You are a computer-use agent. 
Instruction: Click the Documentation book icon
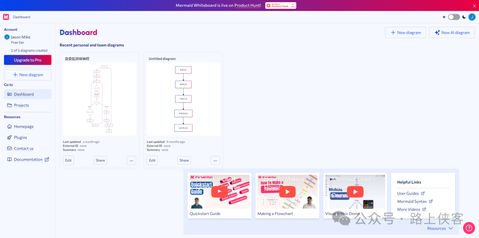tap(9, 159)
